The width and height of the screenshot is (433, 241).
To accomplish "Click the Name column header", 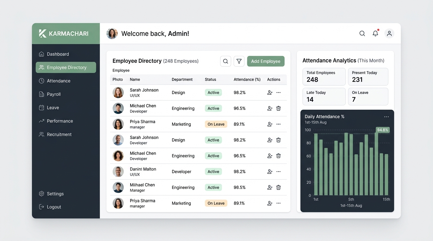I will [135, 79].
